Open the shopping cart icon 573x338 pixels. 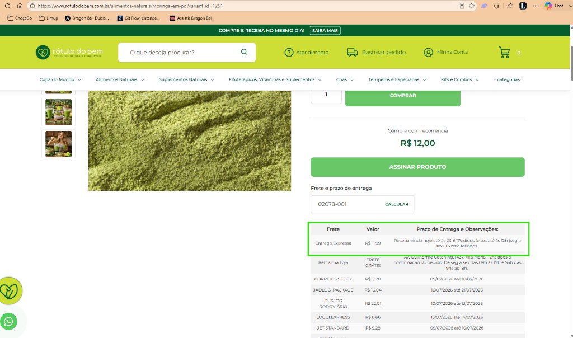[x=504, y=52]
